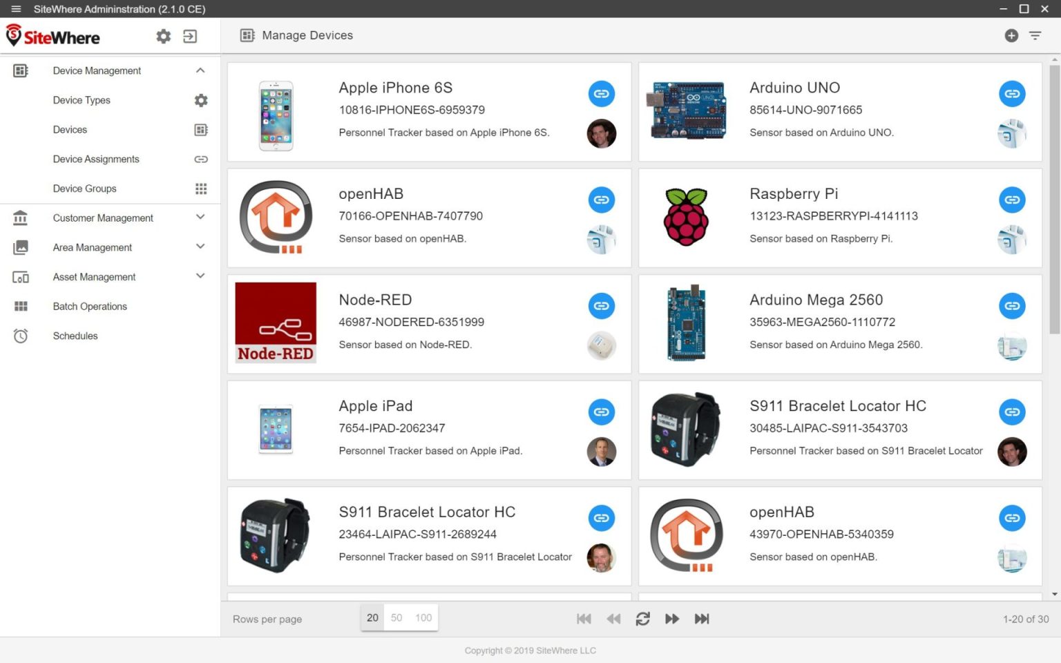Open the Arduino Mega 2560 device title
Image resolution: width=1061 pixels, height=663 pixels.
click(816, 300)
